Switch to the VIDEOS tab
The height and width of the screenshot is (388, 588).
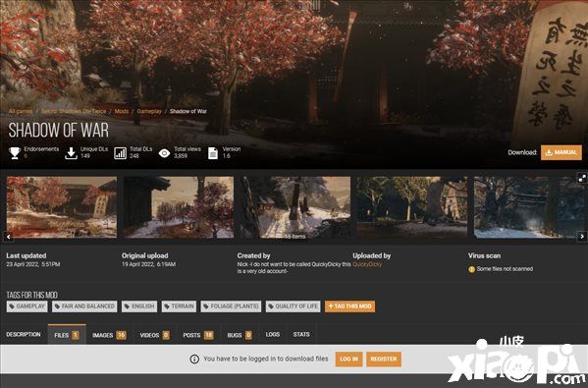(154, 335)
